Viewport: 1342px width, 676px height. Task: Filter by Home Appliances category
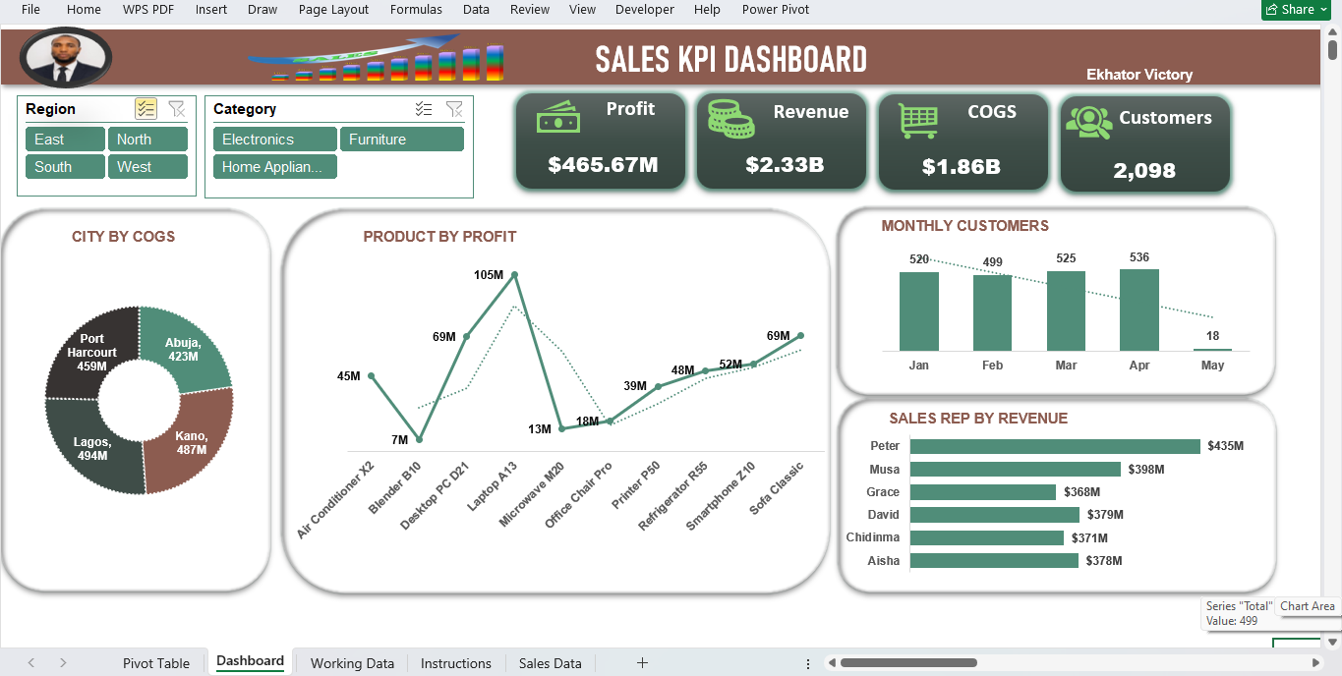pos(275,167)
